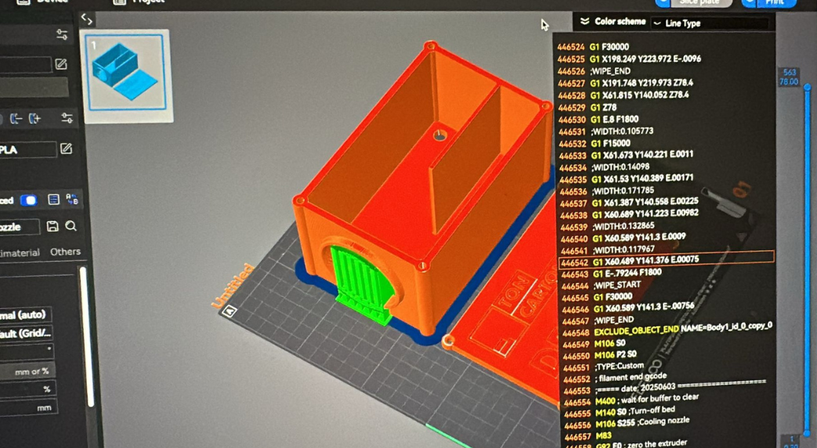This screenshot has width=817, height=448.
Task: Click the compare presets A/B icon
Action: tap(72, 199)
